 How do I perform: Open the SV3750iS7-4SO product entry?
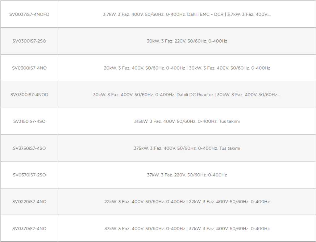click(x=29, y=148)
